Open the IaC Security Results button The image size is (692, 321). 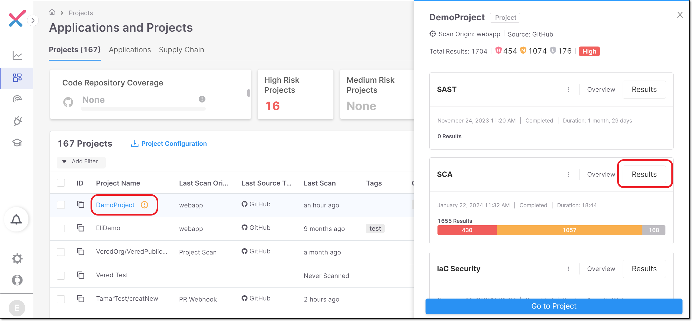click(644, 269)
